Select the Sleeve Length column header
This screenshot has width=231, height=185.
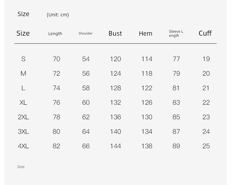176,34
